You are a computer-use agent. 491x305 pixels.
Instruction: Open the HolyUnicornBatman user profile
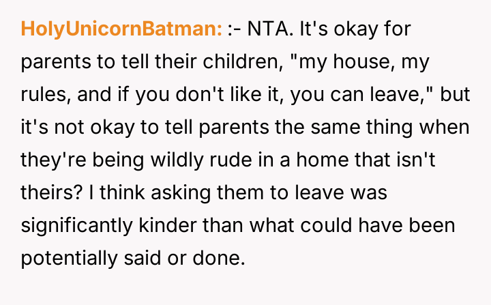(x=121, y=29)
